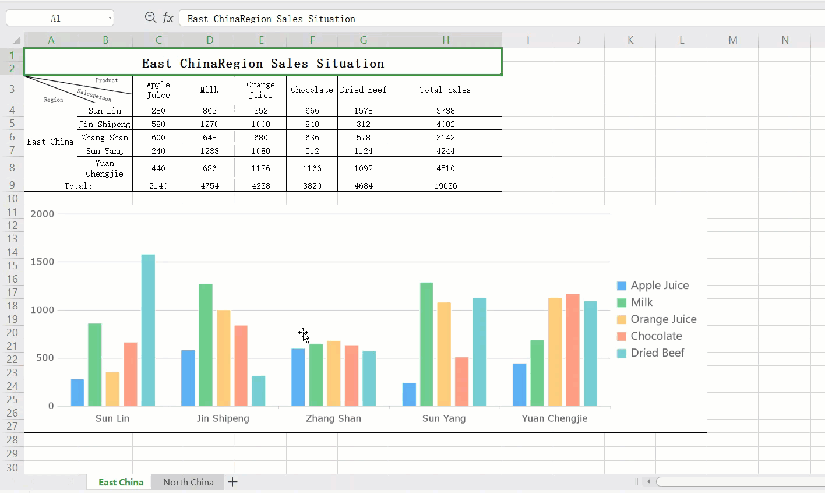Select cell with grand total 19636
The width and height of the screenshot is (825, 493).
pos(445,185)
